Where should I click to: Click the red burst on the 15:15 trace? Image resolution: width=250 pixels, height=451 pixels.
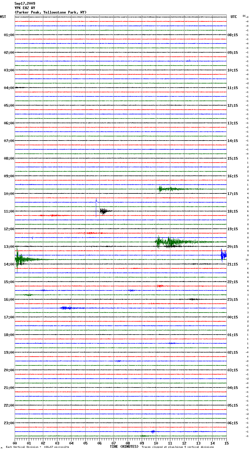160,286
